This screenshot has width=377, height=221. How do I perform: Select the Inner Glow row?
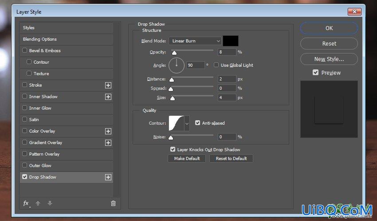66,108
